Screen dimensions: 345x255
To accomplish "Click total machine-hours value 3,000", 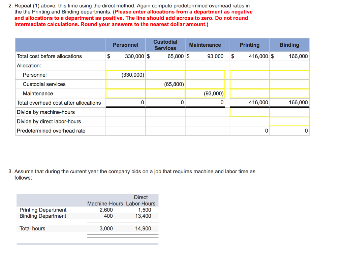I will (x=106, y=228).
